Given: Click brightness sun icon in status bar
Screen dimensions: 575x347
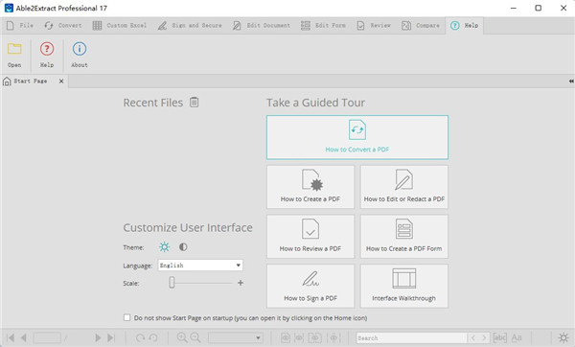Looking at the screenshot, I should [x=563, y=337].
